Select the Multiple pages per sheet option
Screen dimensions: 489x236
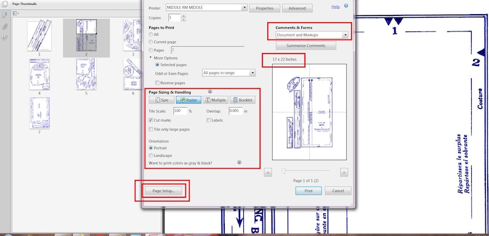click(216, 100)
